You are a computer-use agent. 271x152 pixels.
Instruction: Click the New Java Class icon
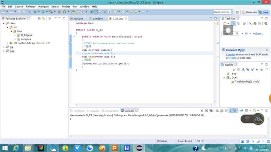point(64,12)
